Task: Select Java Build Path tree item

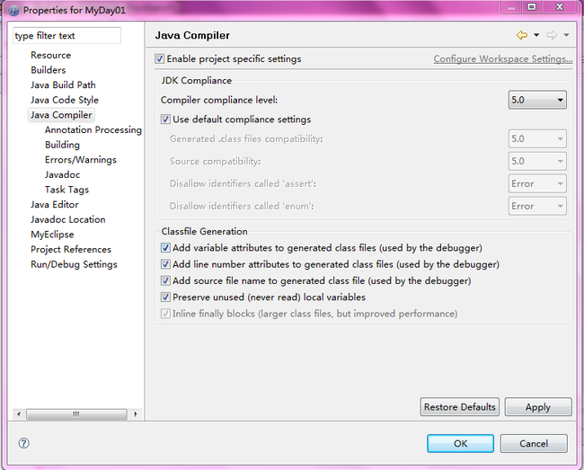Action: coord(63,84)
